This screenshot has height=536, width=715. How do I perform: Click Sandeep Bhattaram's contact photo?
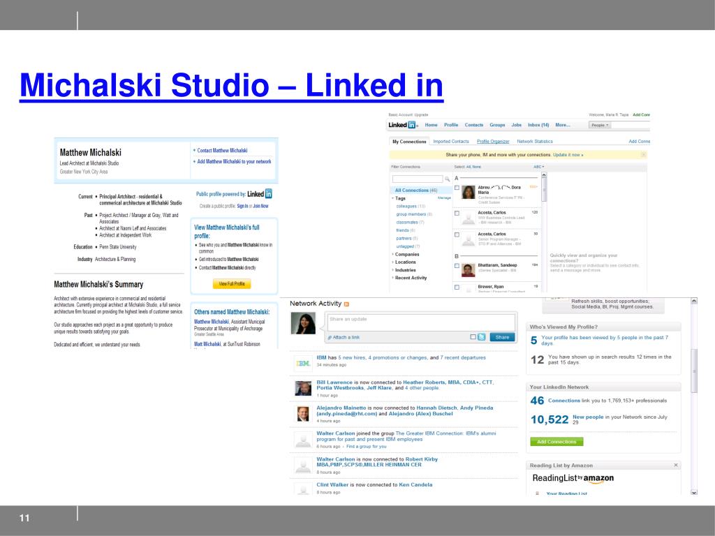[469, 270]
